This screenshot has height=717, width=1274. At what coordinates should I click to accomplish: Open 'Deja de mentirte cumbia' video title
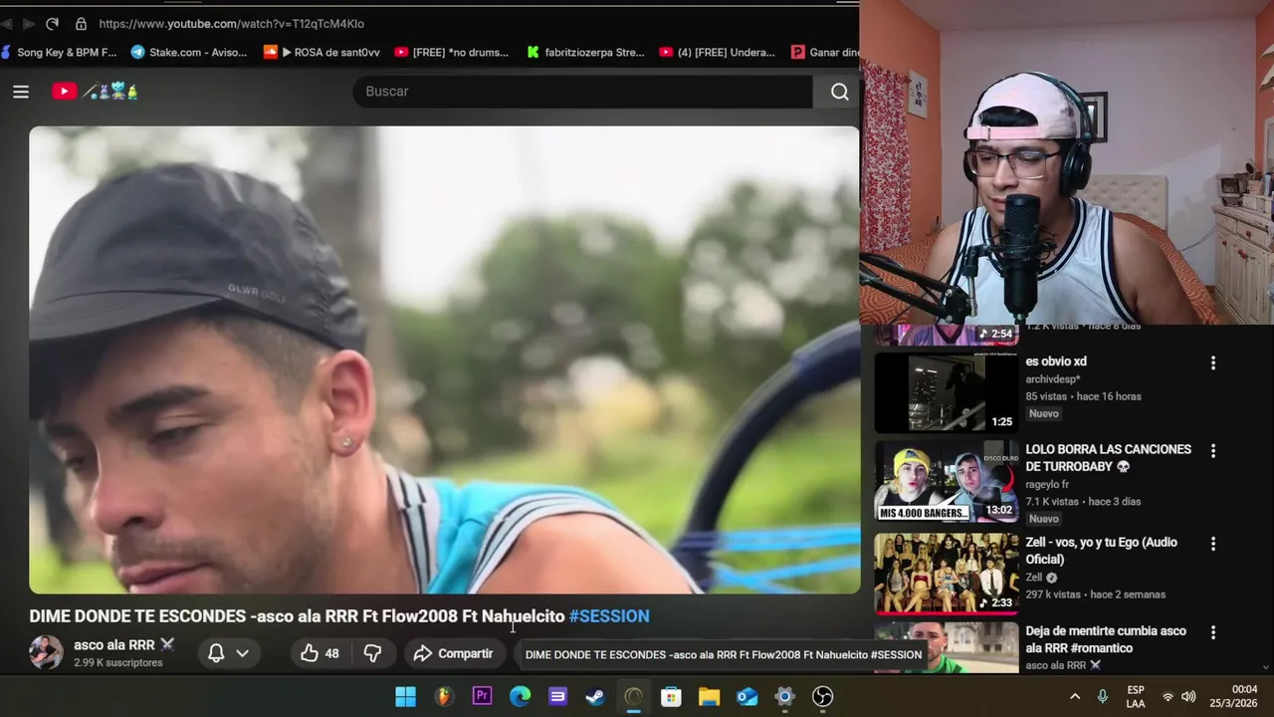(1106, 639)
